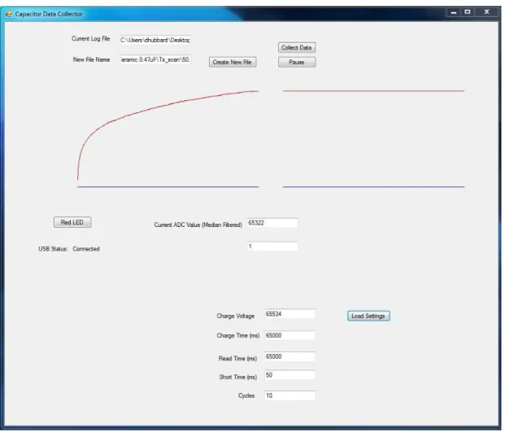Click Create New File button
Image resolution: width=505 pixels, height=432 pixels.
coord(233,62)
